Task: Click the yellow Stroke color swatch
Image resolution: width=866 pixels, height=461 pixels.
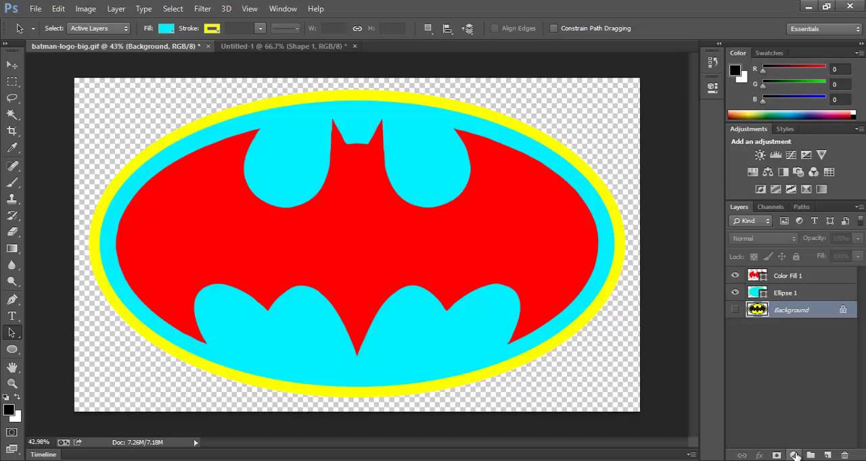Action: coord(212,28)
